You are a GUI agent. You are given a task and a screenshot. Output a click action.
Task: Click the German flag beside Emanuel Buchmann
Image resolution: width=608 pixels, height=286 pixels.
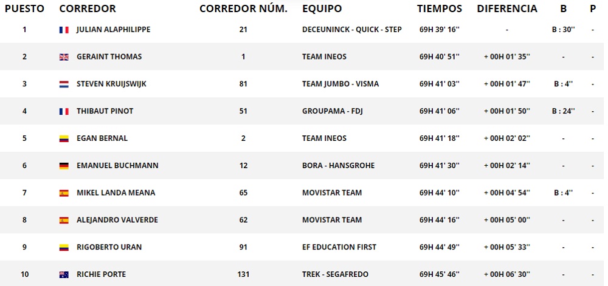coord(63,166)
